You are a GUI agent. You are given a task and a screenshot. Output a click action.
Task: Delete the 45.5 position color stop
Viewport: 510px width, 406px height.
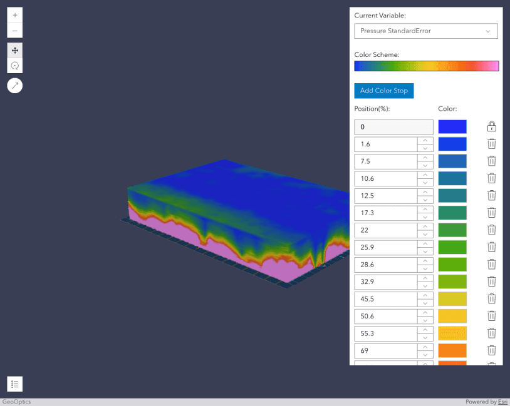[491, 298]
